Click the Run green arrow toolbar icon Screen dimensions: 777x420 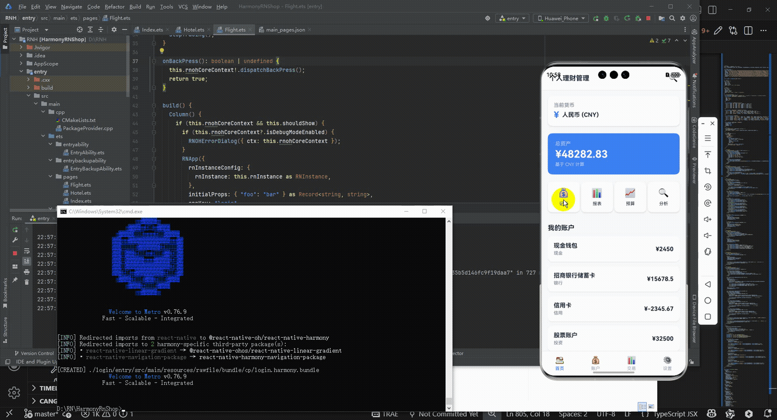pos(595,19)
